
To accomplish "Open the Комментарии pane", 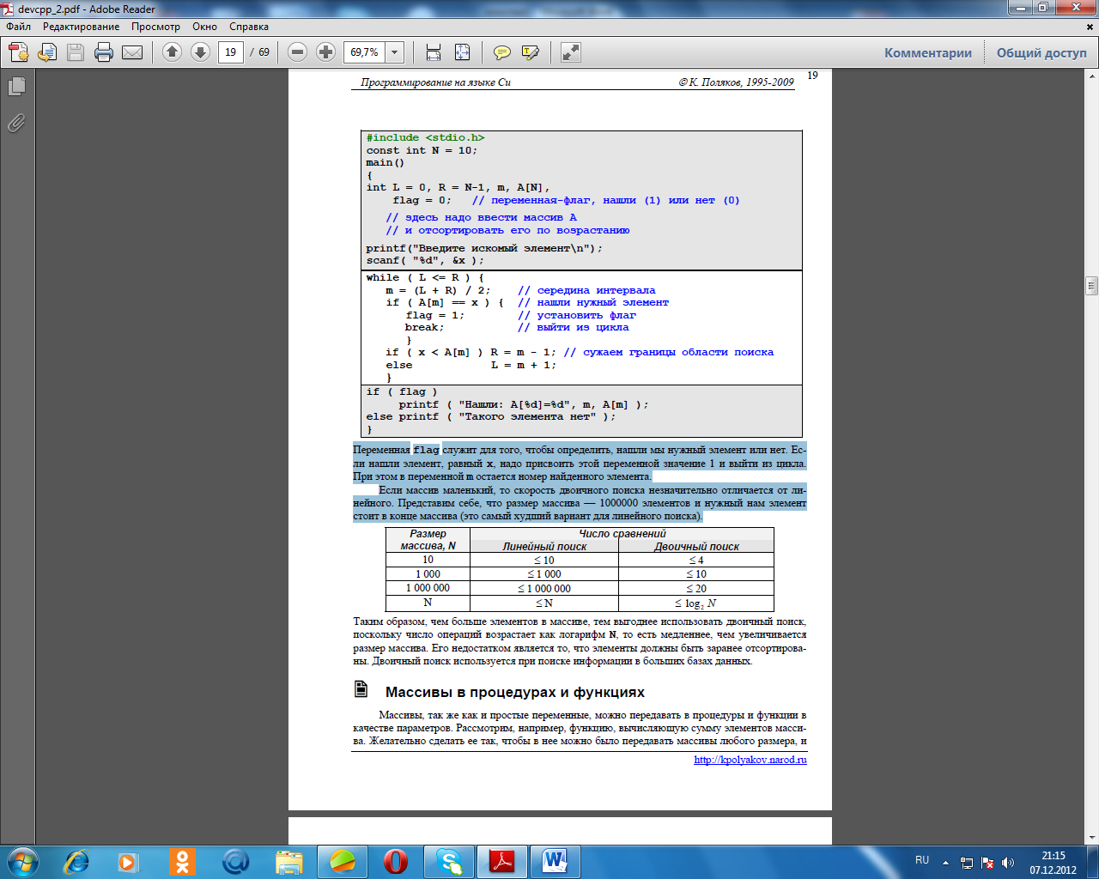I will (x=928, y=53).
